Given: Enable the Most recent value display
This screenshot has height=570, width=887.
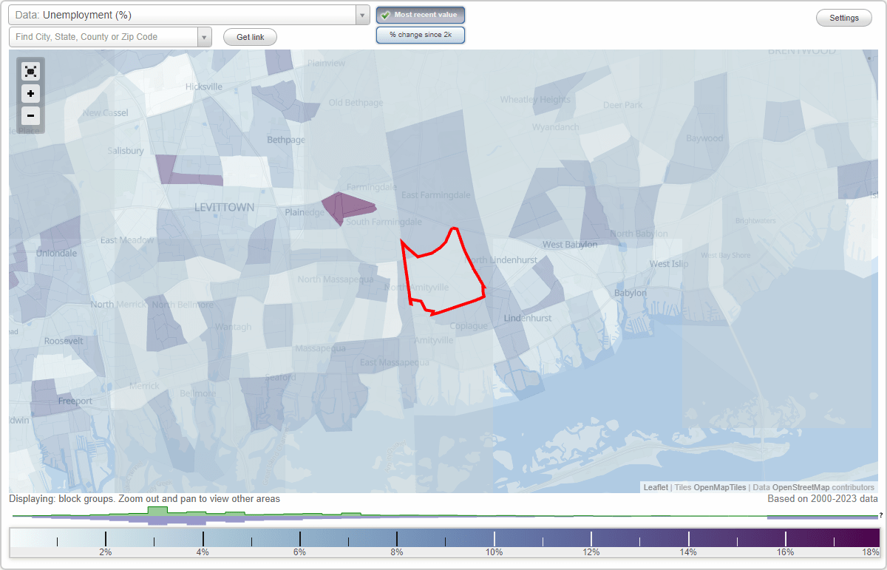Looking at the screenshot, I should [420, 14].
